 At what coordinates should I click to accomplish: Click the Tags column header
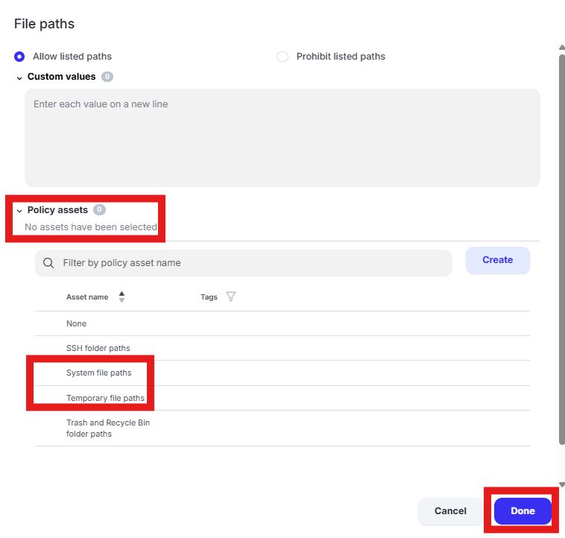tap(209, 297)
